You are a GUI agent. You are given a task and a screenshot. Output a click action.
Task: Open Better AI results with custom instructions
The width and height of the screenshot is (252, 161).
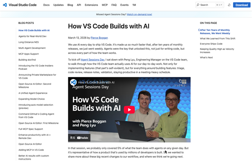pyautogui.click(x=34, y=157)
